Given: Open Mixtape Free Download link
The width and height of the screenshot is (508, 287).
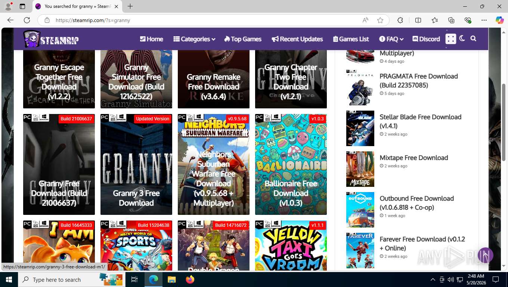Looking at the screenshot, I should point(414,158).
